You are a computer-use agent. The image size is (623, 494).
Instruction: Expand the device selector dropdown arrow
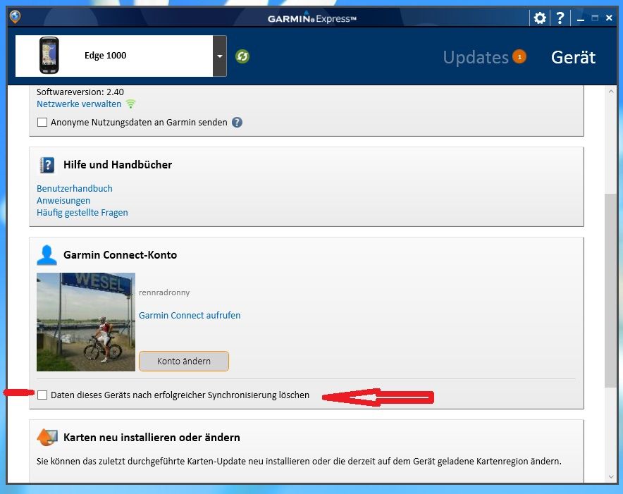tap(220, 56)
